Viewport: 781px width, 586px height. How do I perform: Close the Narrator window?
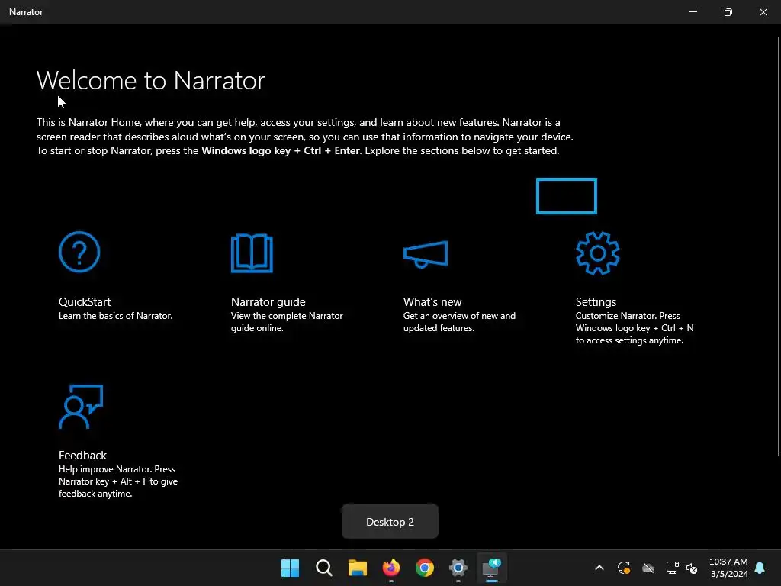[763, 12]
